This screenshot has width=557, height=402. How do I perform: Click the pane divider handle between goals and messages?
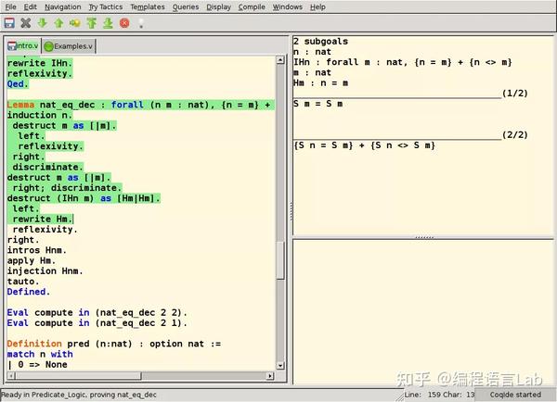click(x=424, y=237)
